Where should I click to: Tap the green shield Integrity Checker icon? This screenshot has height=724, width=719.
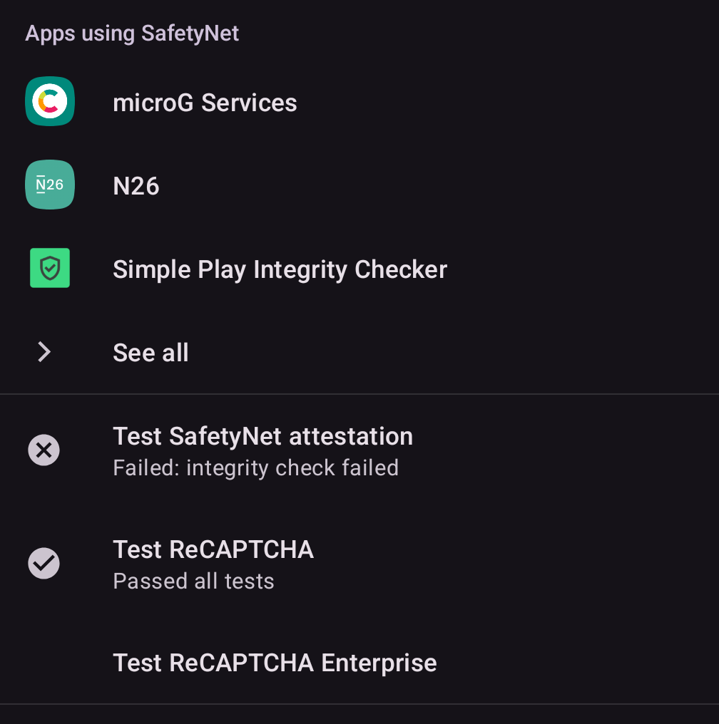(50, 269)
